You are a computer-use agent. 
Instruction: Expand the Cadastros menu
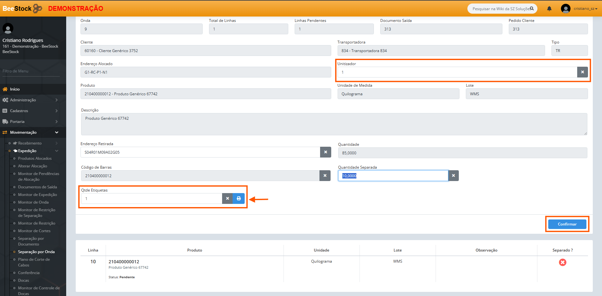click(30, 111)
